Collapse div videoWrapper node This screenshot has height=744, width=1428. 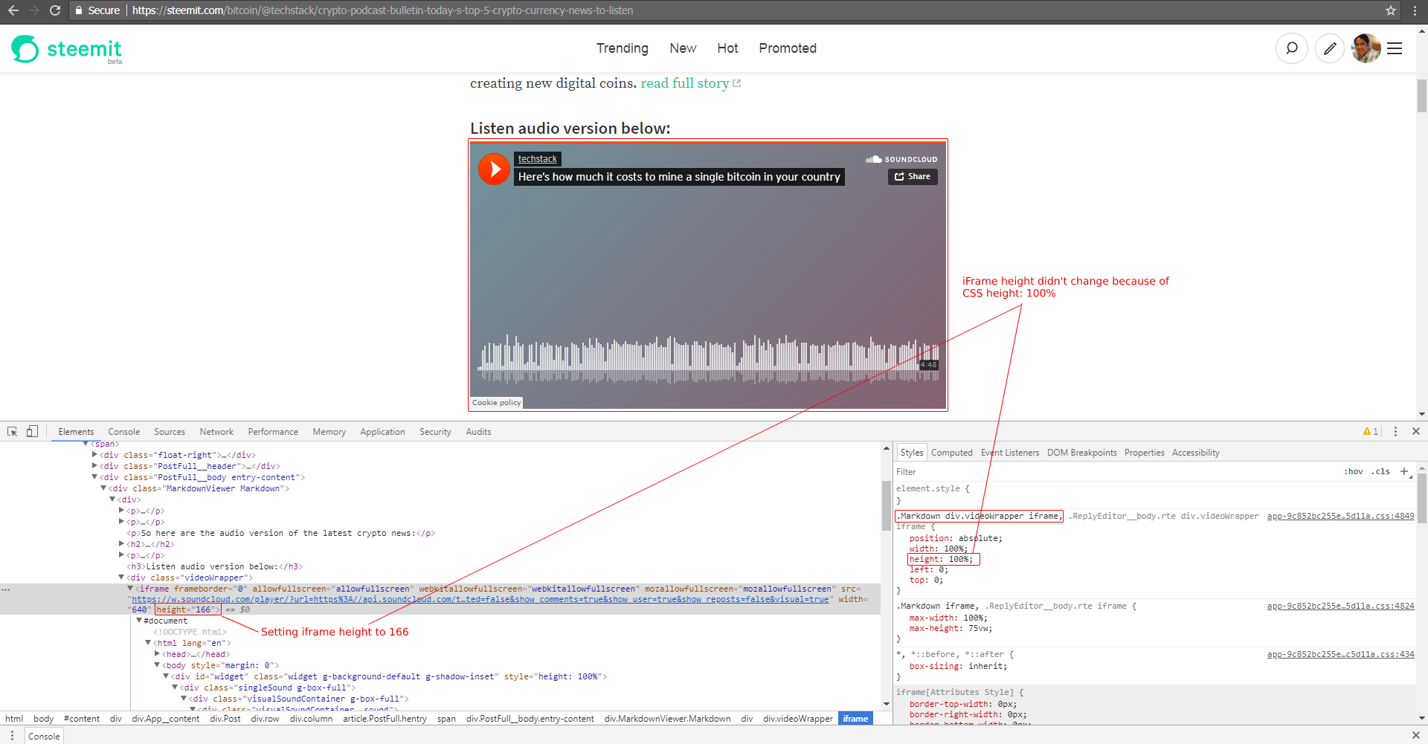(121, 578)
